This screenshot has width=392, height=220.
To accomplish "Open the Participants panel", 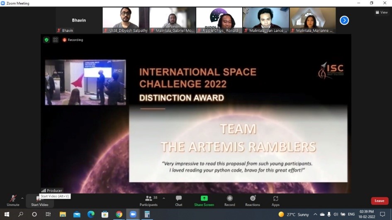I will click(x=149, y=201).
